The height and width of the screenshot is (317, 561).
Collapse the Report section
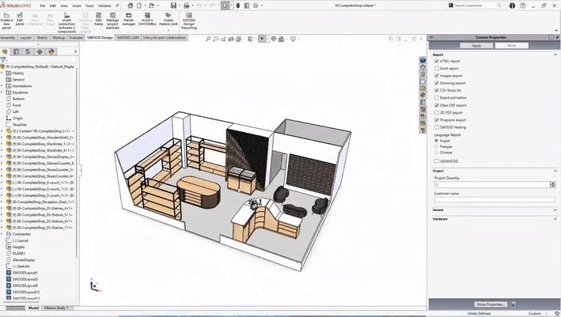[x=555, y=55]
